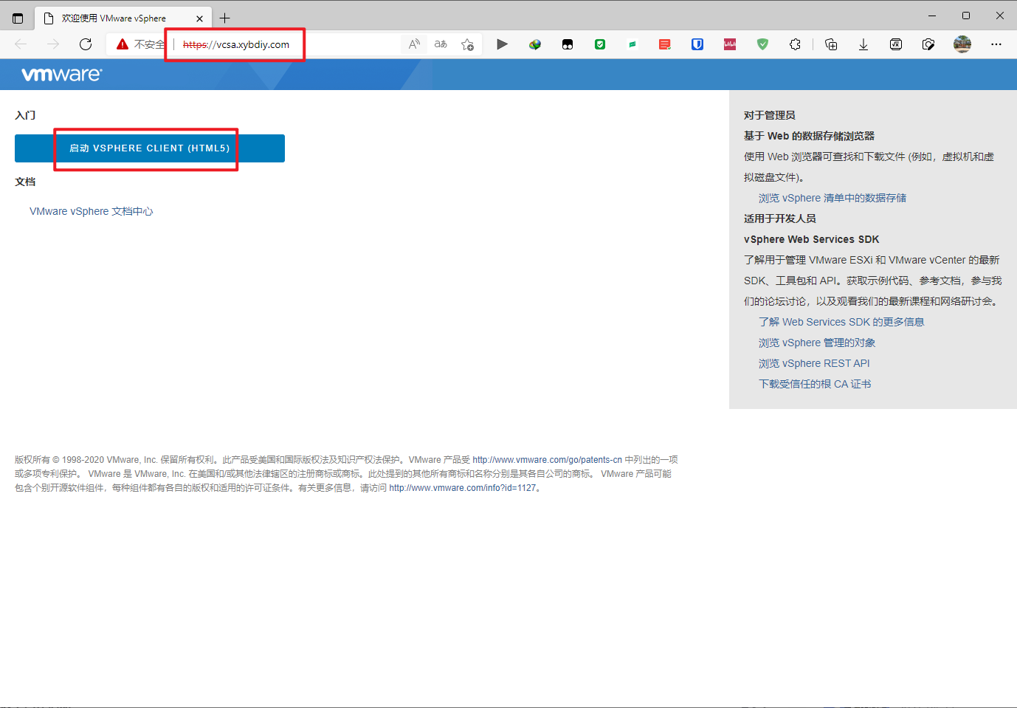This screenshot has width=1017, height=708.
Task: Open the Collections icon
Action: 831,44
